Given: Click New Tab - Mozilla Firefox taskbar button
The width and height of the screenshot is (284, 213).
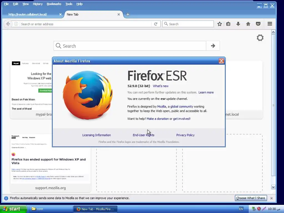Looking at the screenshot, I should (x=95, y=209).
